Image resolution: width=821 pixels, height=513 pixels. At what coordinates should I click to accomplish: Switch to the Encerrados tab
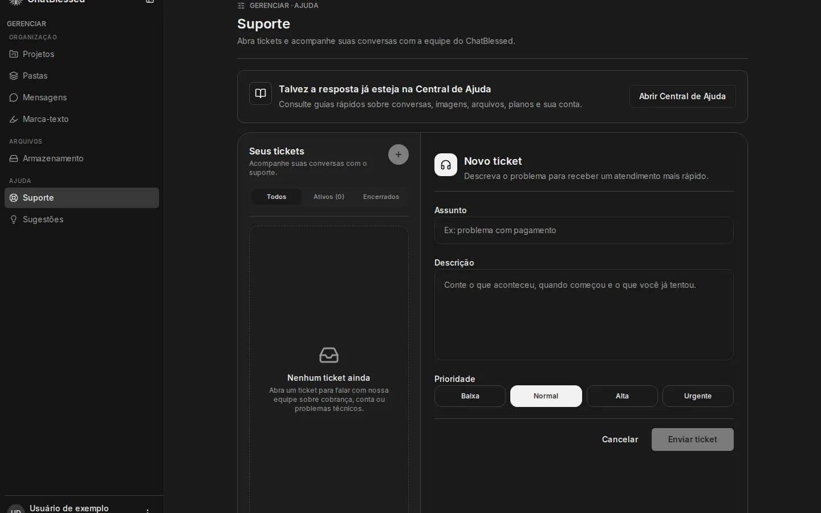[381, 197]
